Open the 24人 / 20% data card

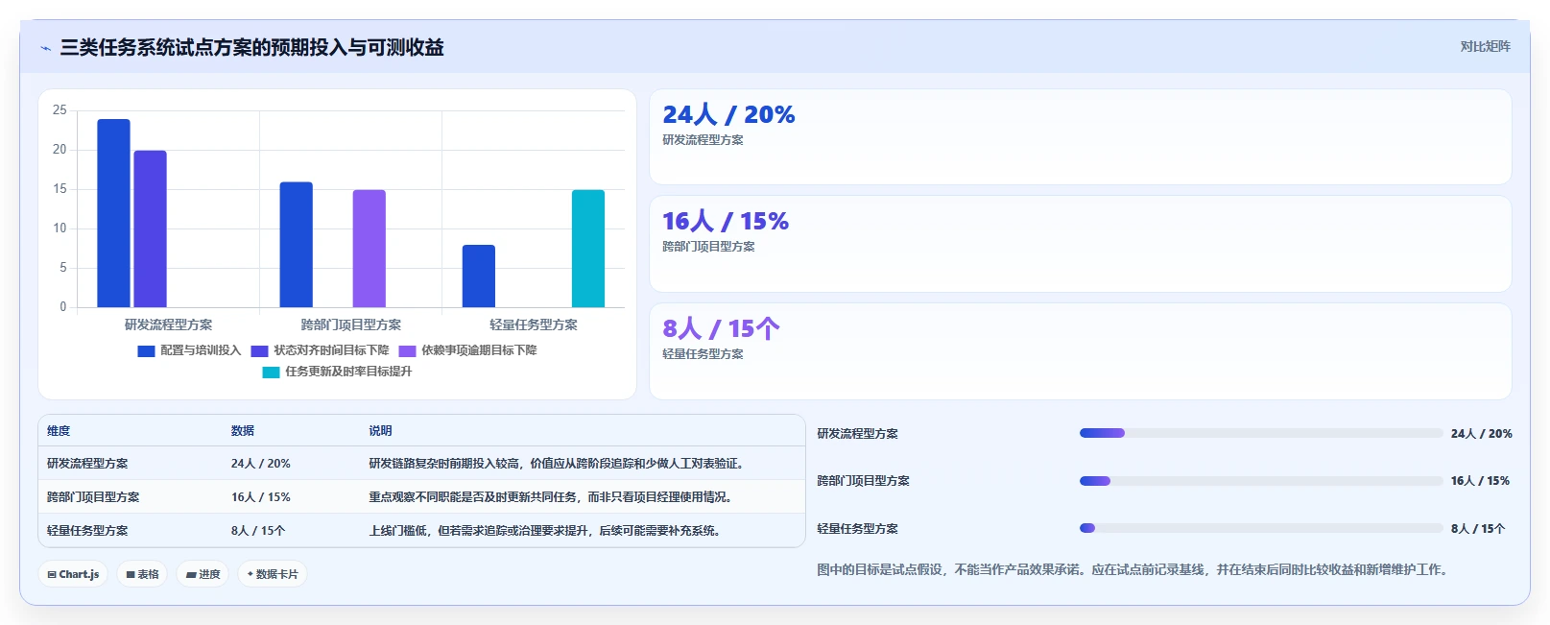click(x=1080, y=136)
